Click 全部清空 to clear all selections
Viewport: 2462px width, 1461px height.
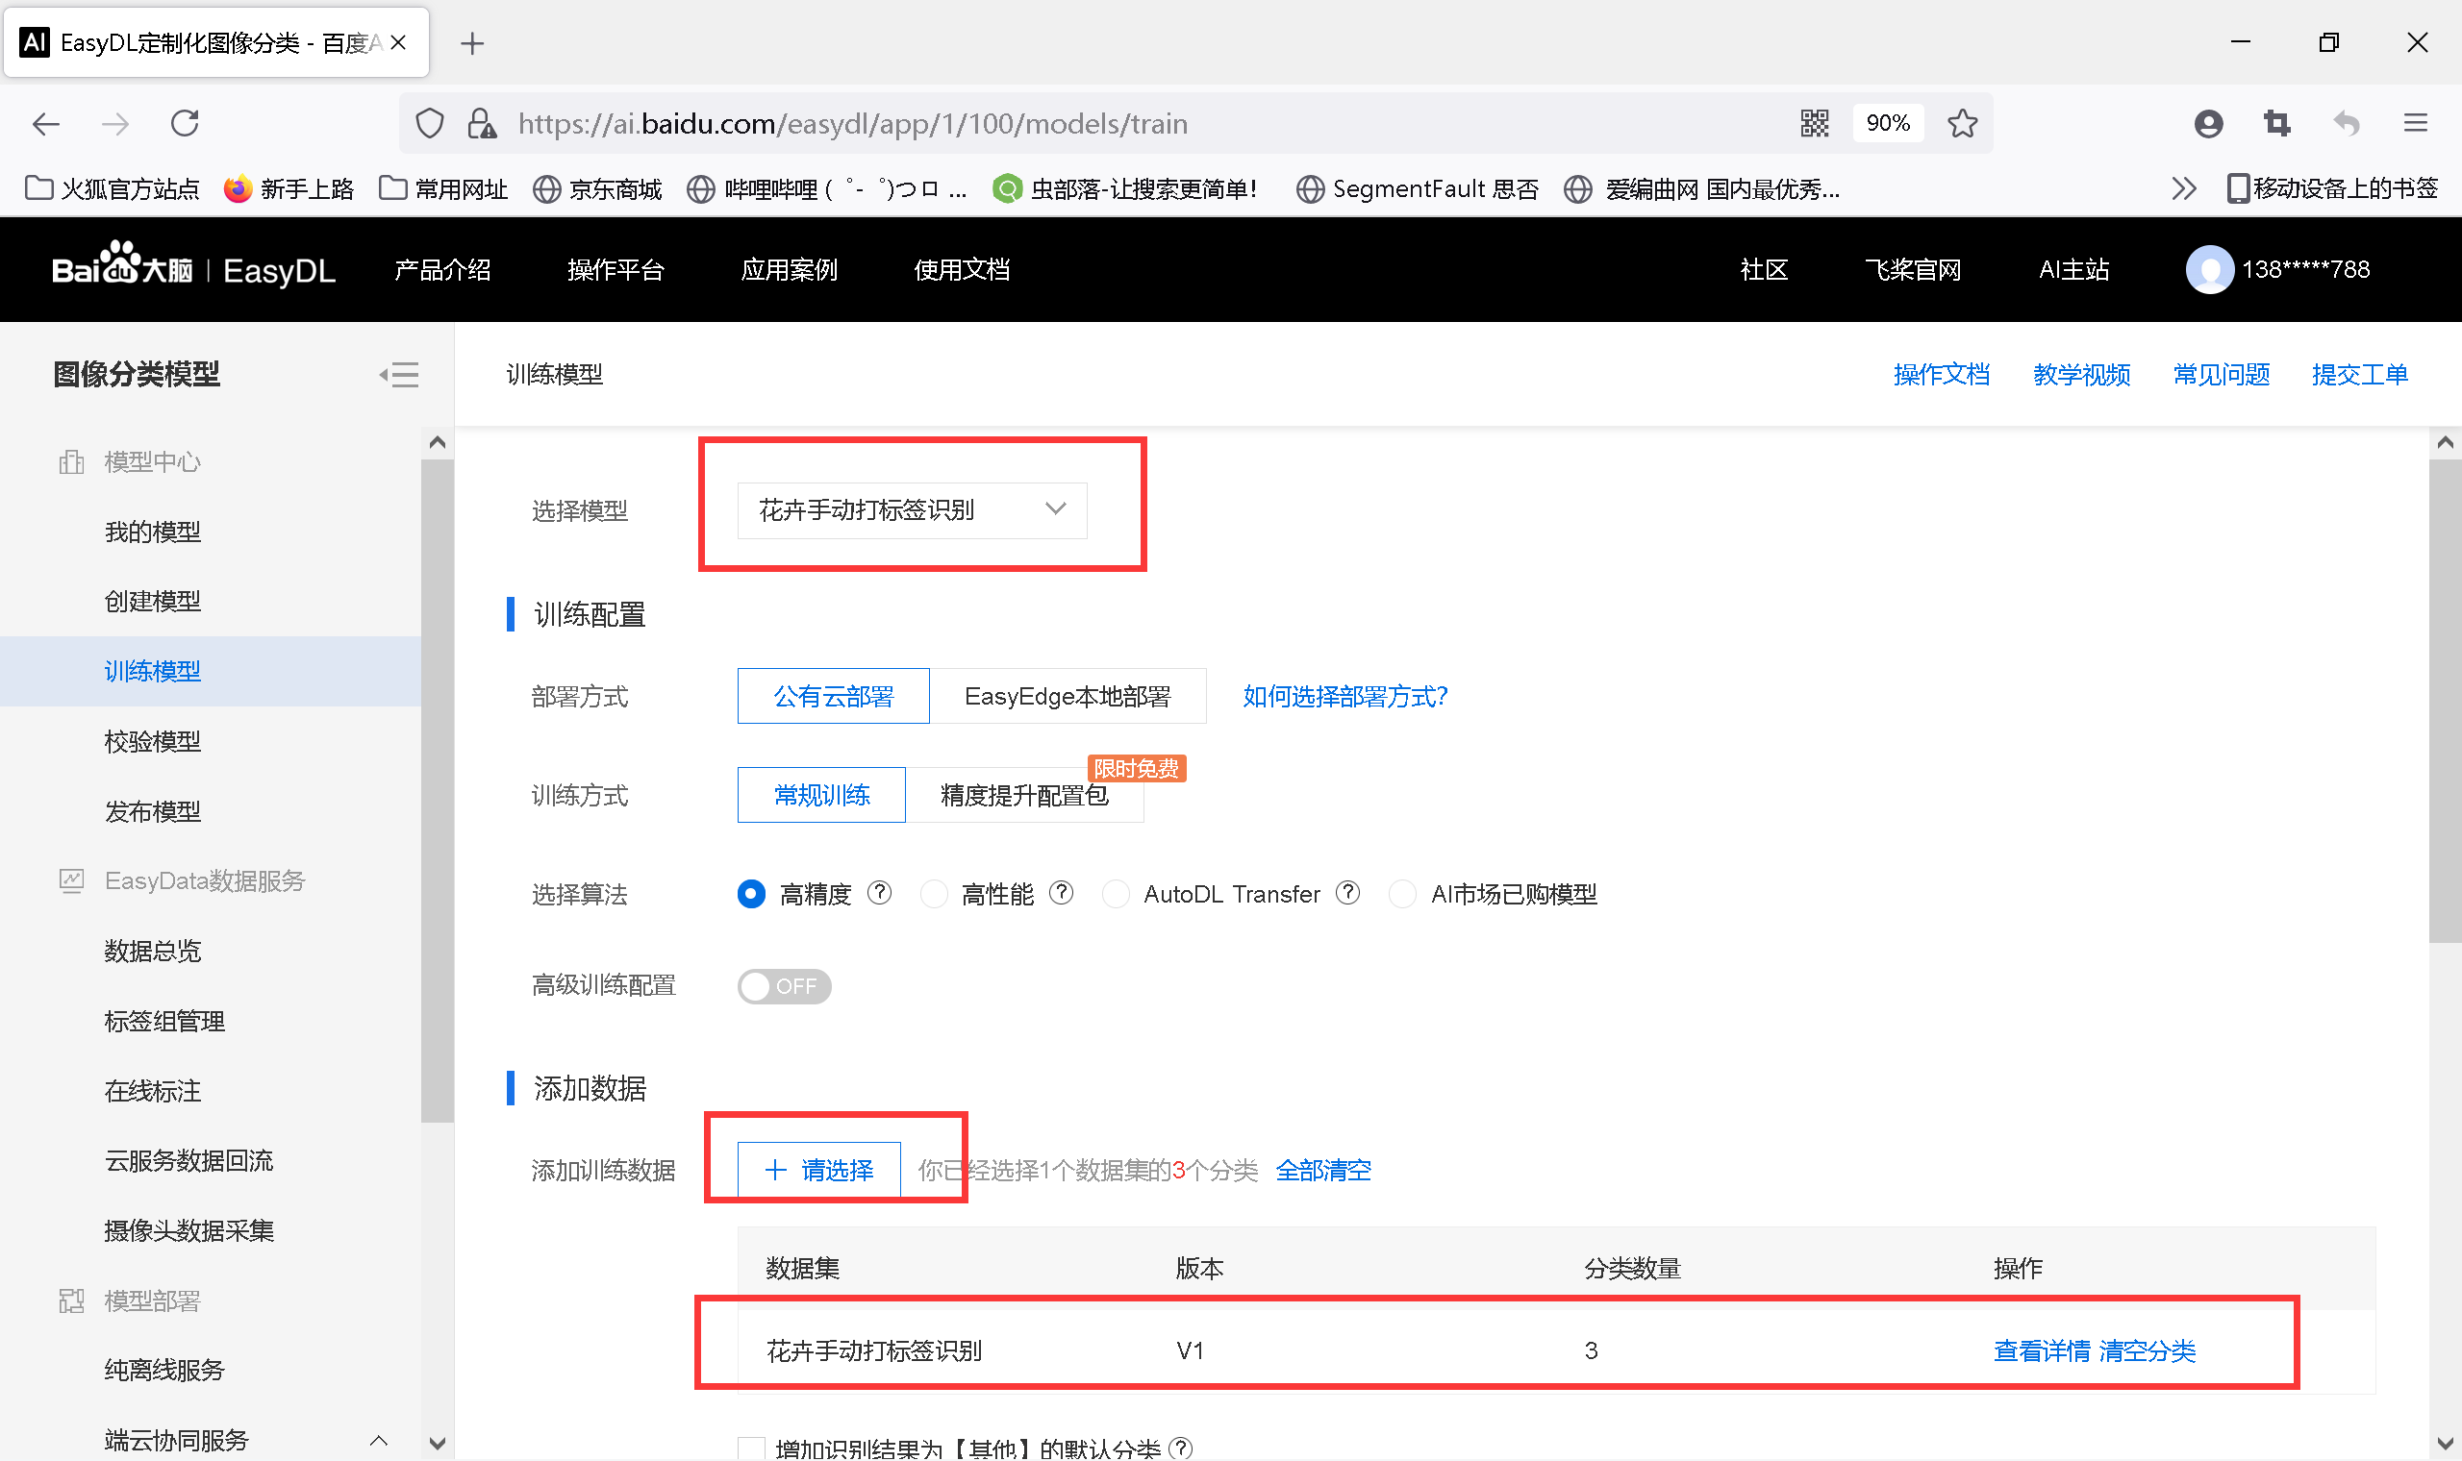pyautogui.click(x=1322, y=1170)
